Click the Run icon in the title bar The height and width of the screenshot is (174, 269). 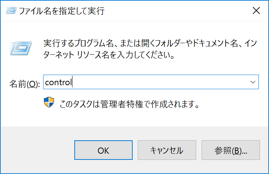11,11
